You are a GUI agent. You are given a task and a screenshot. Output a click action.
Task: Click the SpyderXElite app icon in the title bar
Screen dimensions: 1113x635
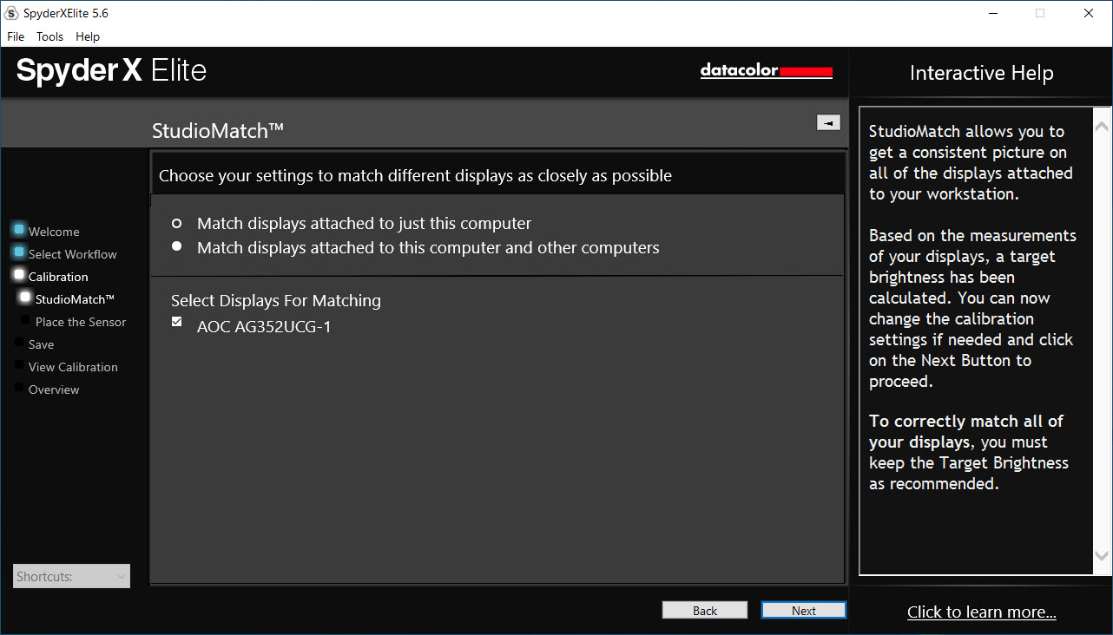pos(11,13)
